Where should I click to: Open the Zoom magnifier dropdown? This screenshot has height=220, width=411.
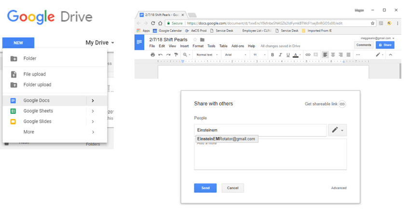[186, 55]
